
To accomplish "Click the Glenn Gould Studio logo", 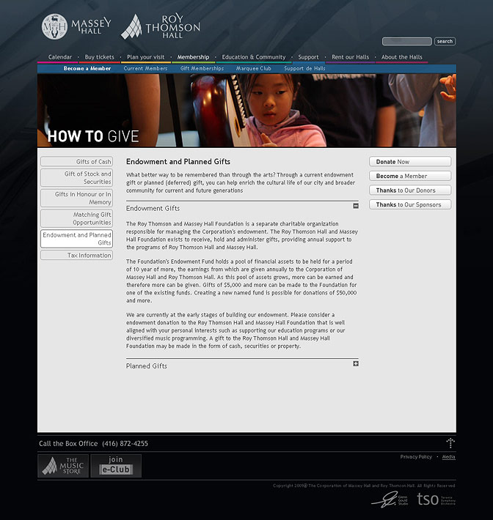I will click(x=390, y=499).
